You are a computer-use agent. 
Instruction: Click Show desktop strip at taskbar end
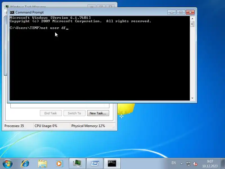pos(223,163)
